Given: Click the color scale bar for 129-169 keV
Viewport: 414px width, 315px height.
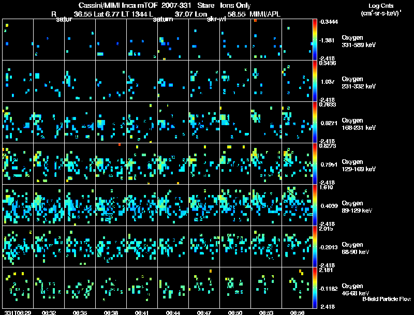Looking at the screenshot, I should pos(315,164).
